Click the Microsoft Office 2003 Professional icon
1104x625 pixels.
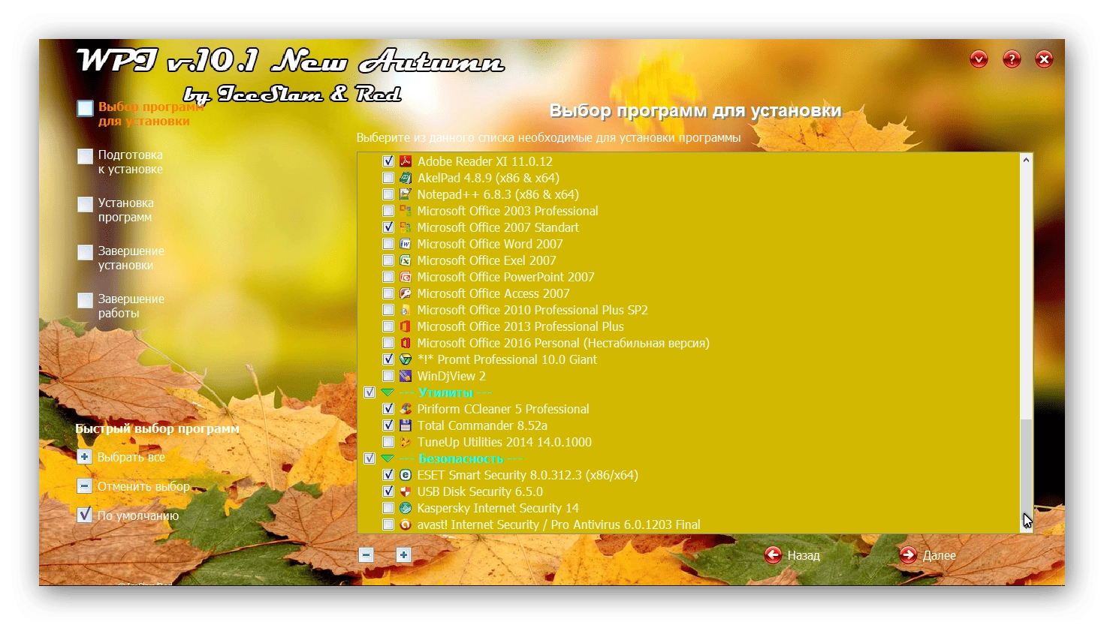point(406,211)
